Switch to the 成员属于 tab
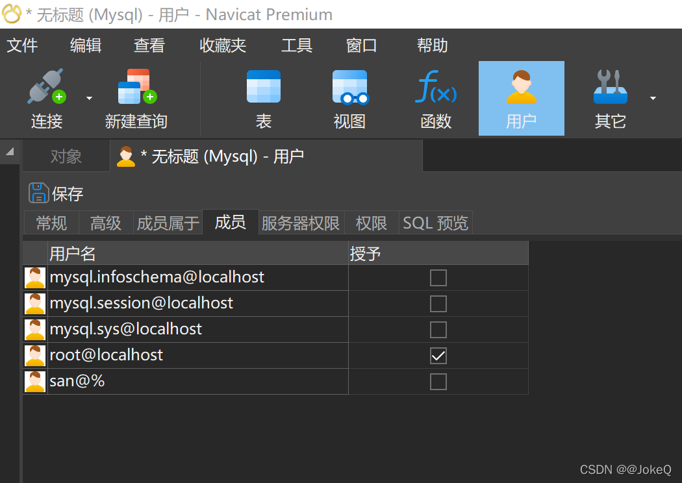This screenshot has height=483, width=682. tap(168, 223)
